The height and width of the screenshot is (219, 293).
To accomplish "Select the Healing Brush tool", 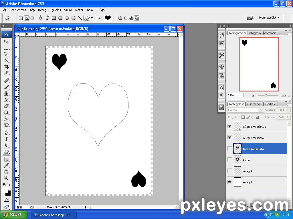I will (6, 81).
